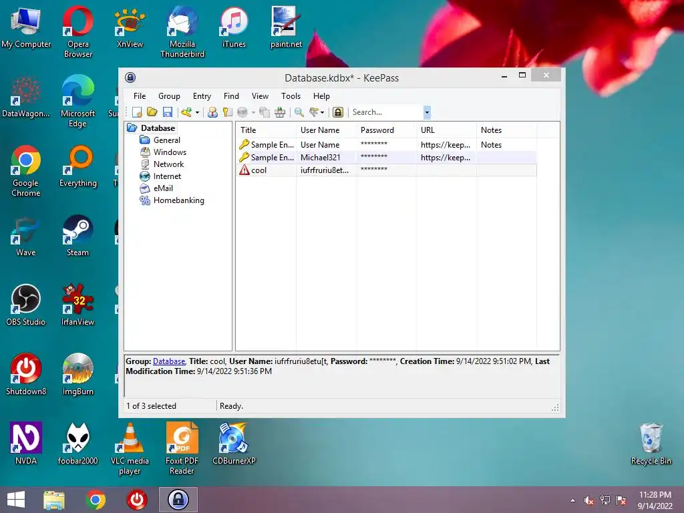Screen dimensions: 684x513
Task: Select the entry titled cool
Action: (x=387, y=170)
